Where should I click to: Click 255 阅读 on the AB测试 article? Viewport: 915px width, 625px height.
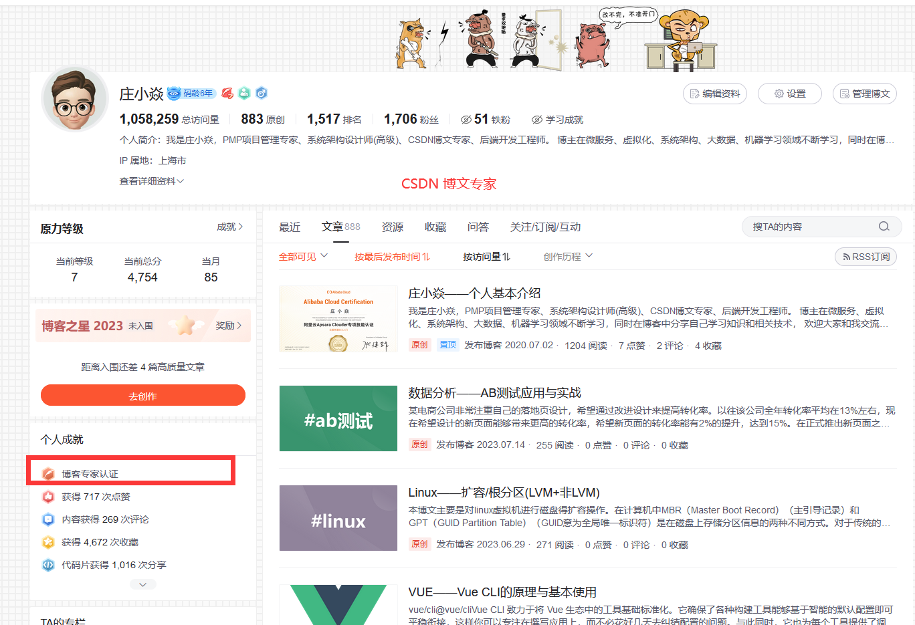click(555, 445)
